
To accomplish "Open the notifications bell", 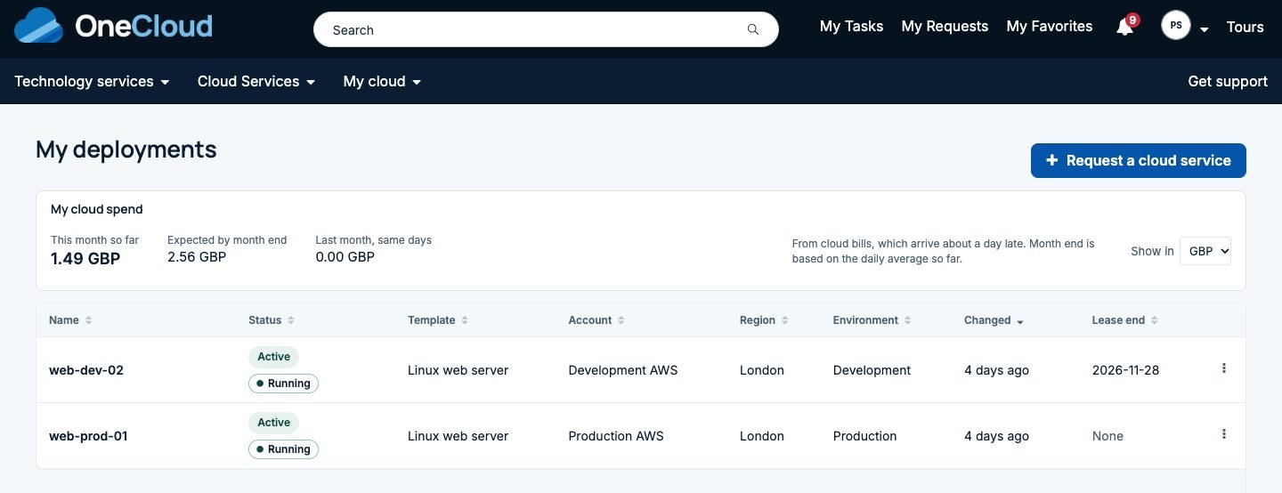I will coord(1125,27).
